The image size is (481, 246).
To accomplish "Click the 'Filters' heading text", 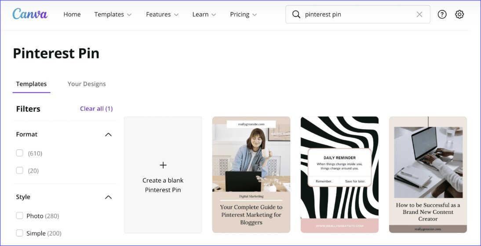I will (x=28, y=109).
